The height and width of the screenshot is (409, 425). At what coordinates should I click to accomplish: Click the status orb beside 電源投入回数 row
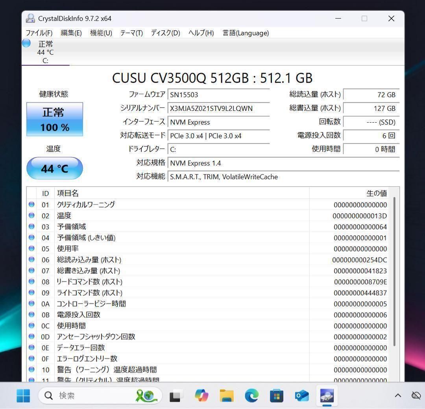tap(32, 315)
